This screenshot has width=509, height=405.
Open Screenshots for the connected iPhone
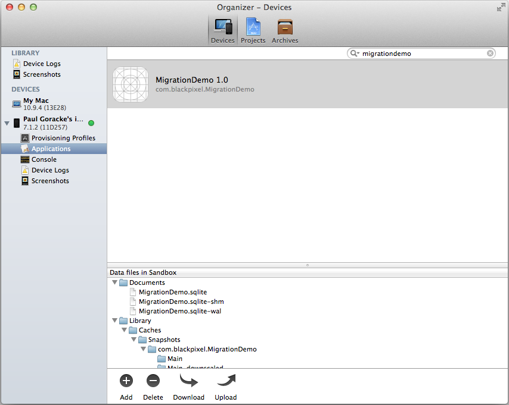(x=50, y=181)
